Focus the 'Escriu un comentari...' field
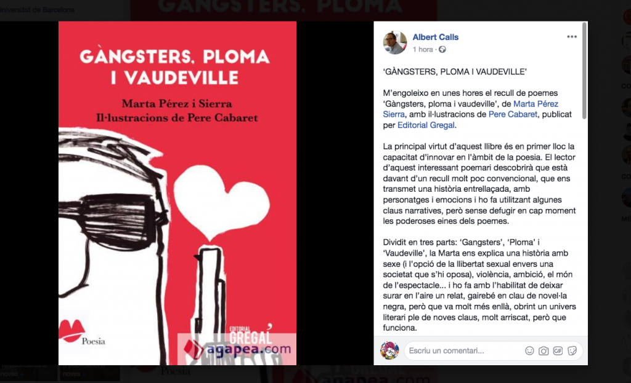Viewport: 631px width, 383px height. 463,351
